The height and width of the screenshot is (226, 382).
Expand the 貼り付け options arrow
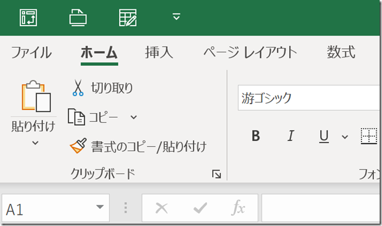35,143
